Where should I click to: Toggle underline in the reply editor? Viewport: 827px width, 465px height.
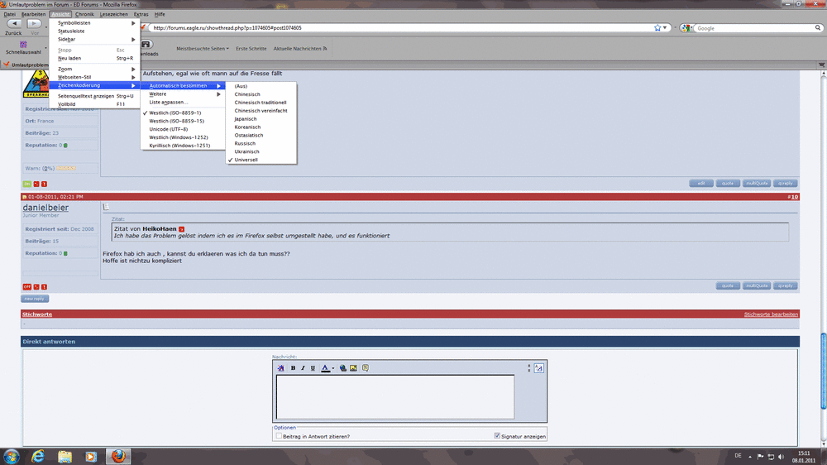click(x=313, y=368)
